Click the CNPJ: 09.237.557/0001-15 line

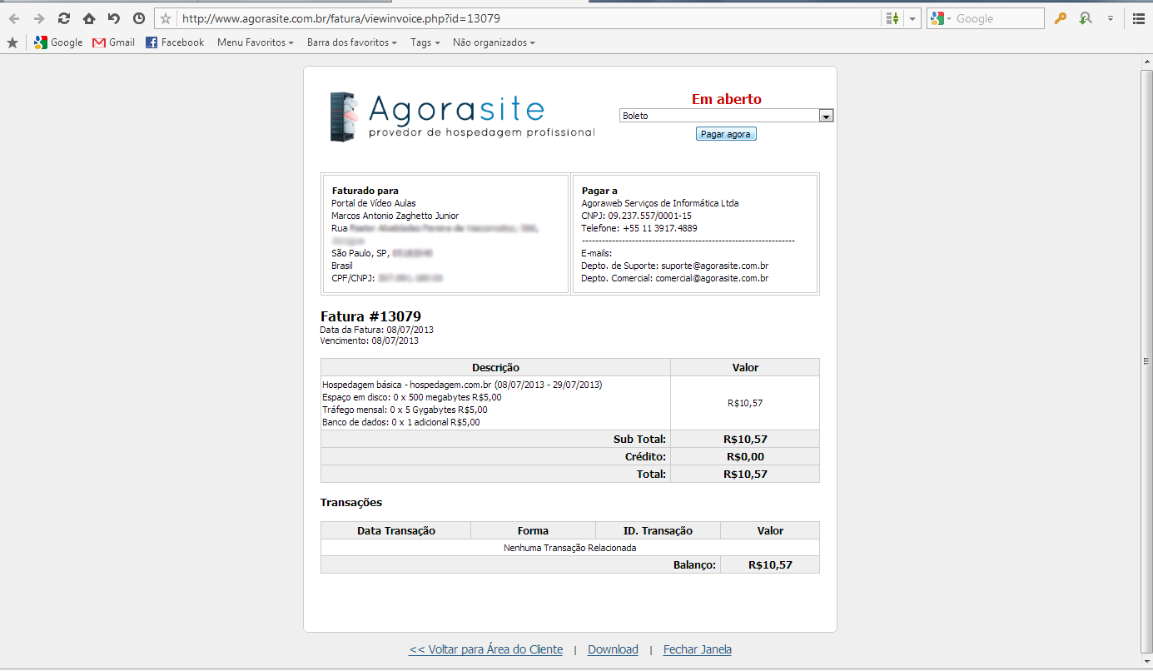[x=636, y=216]
